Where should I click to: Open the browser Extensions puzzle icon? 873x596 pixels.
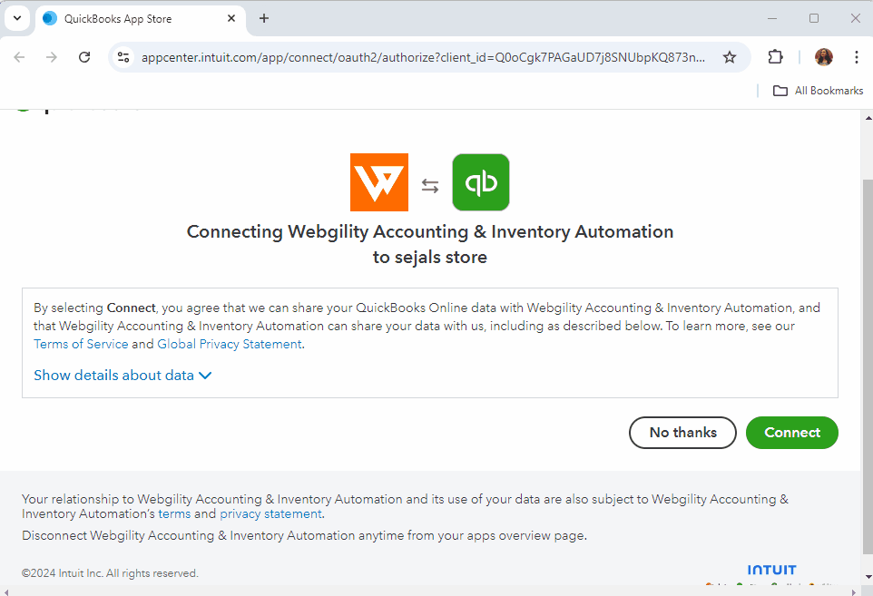pyautogui.click(x=775, y=57)
